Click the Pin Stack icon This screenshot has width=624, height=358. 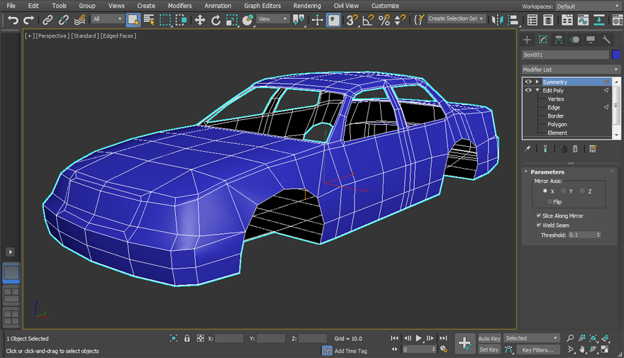click(528, 149)
